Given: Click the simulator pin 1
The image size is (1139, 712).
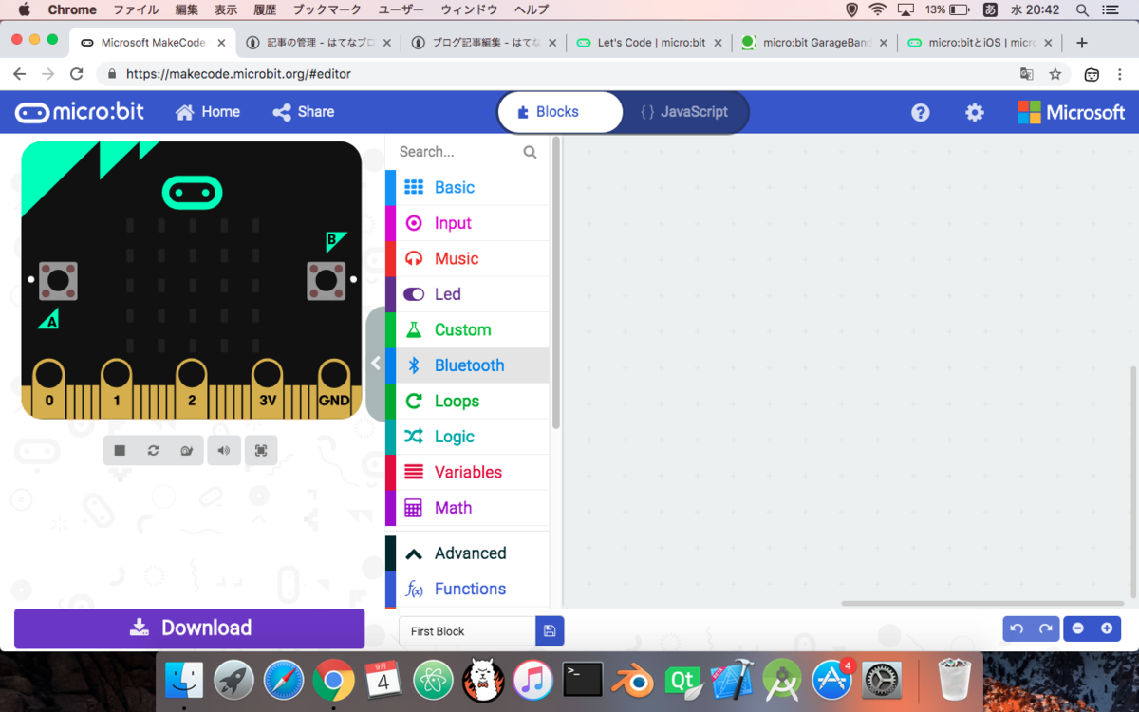Looking at the screenshot, I should coord(117,389).
